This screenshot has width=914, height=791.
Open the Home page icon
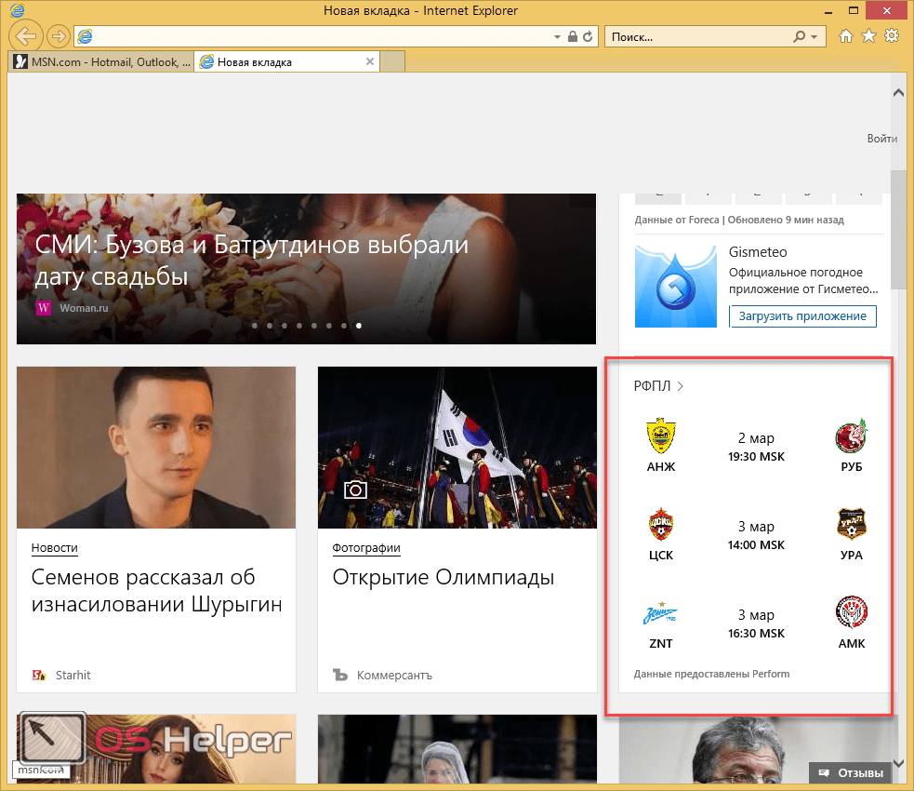(x=846, y=36)
